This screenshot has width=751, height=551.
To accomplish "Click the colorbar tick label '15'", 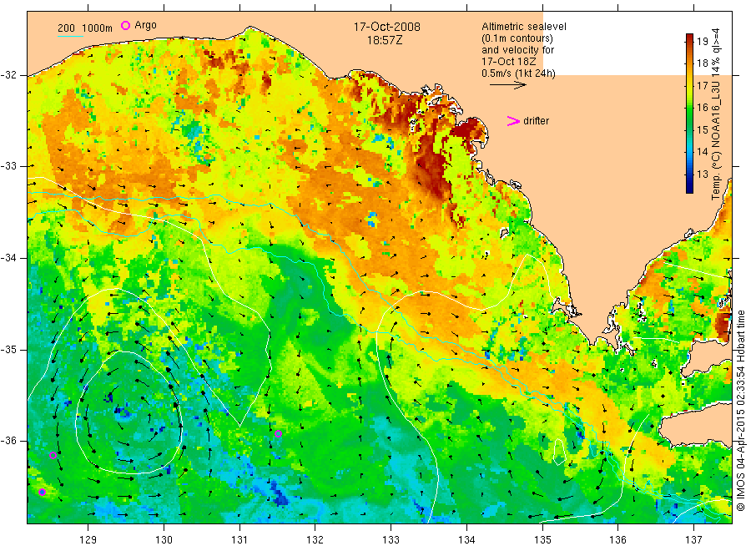I will (703, 130).
